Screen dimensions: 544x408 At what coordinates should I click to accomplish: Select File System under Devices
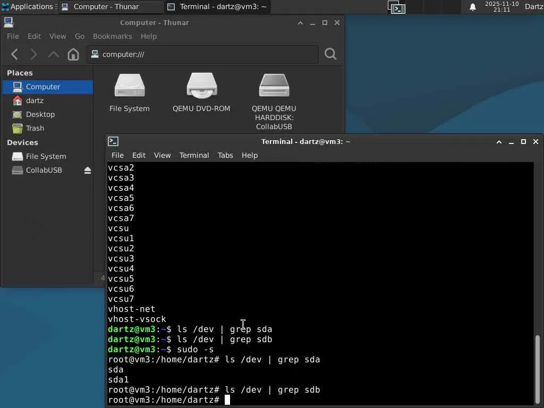click(x=48, y=157)
